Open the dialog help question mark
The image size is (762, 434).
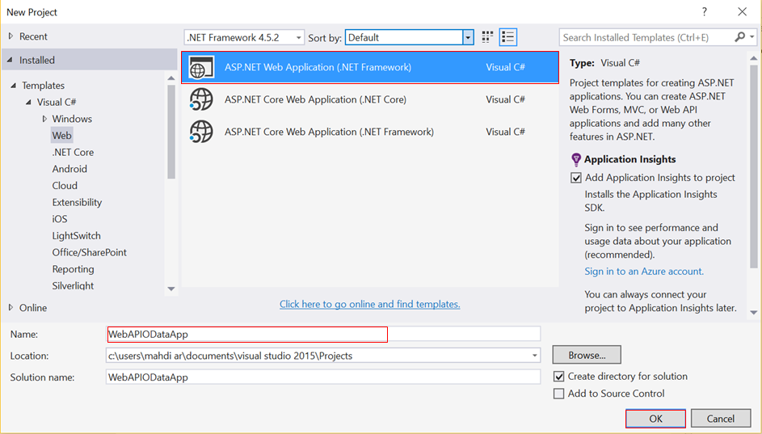(704, 11)
